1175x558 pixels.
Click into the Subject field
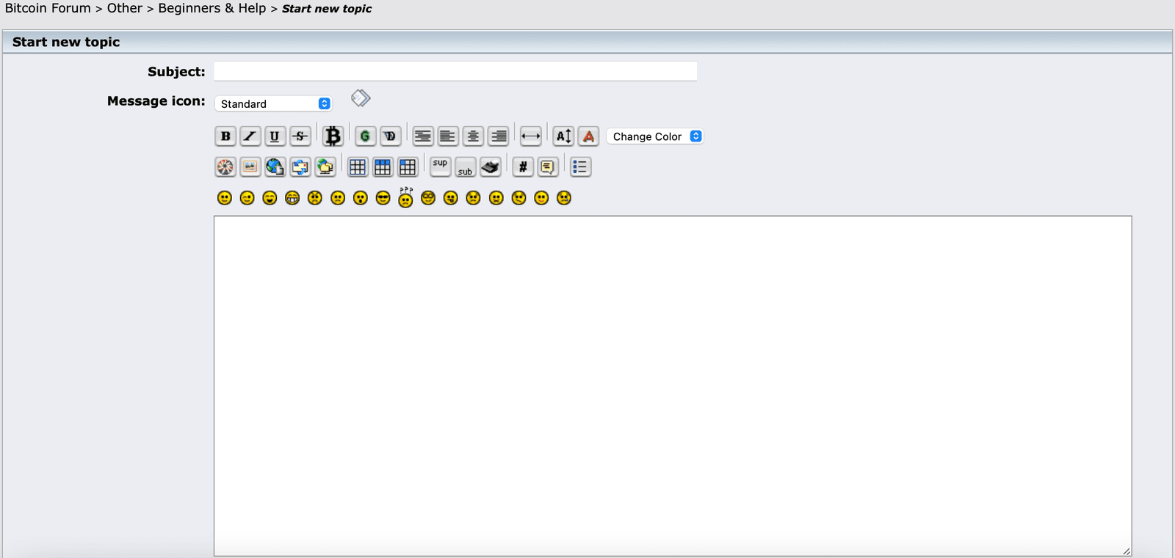click(x=455, y=71)
